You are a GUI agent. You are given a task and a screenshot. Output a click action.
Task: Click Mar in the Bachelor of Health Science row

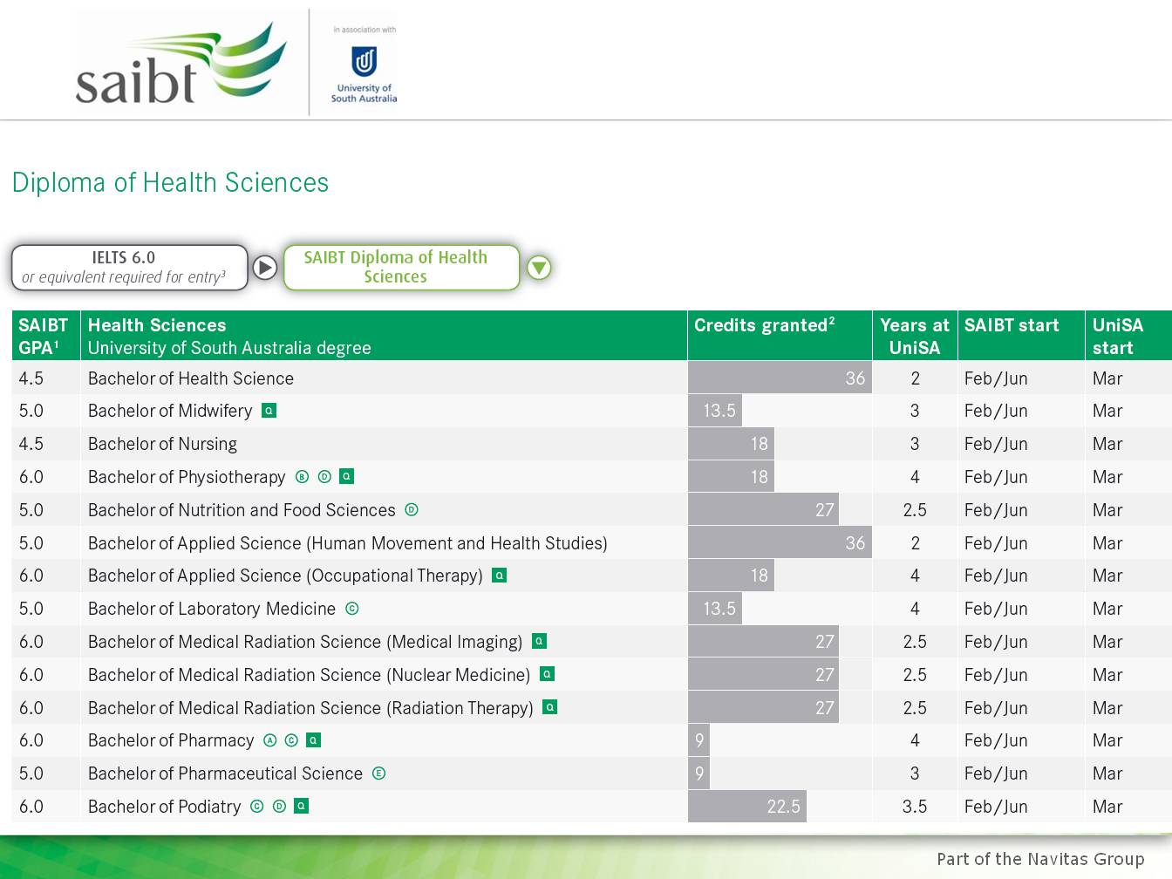(x=1107, y=378)
